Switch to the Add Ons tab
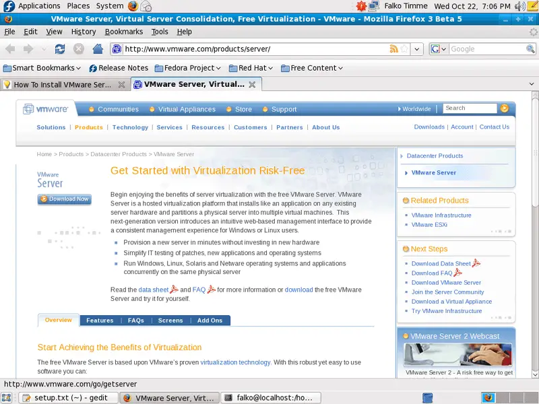Image resolution: width=539 pixels, height=404 pixels. [x=210, y=321]
